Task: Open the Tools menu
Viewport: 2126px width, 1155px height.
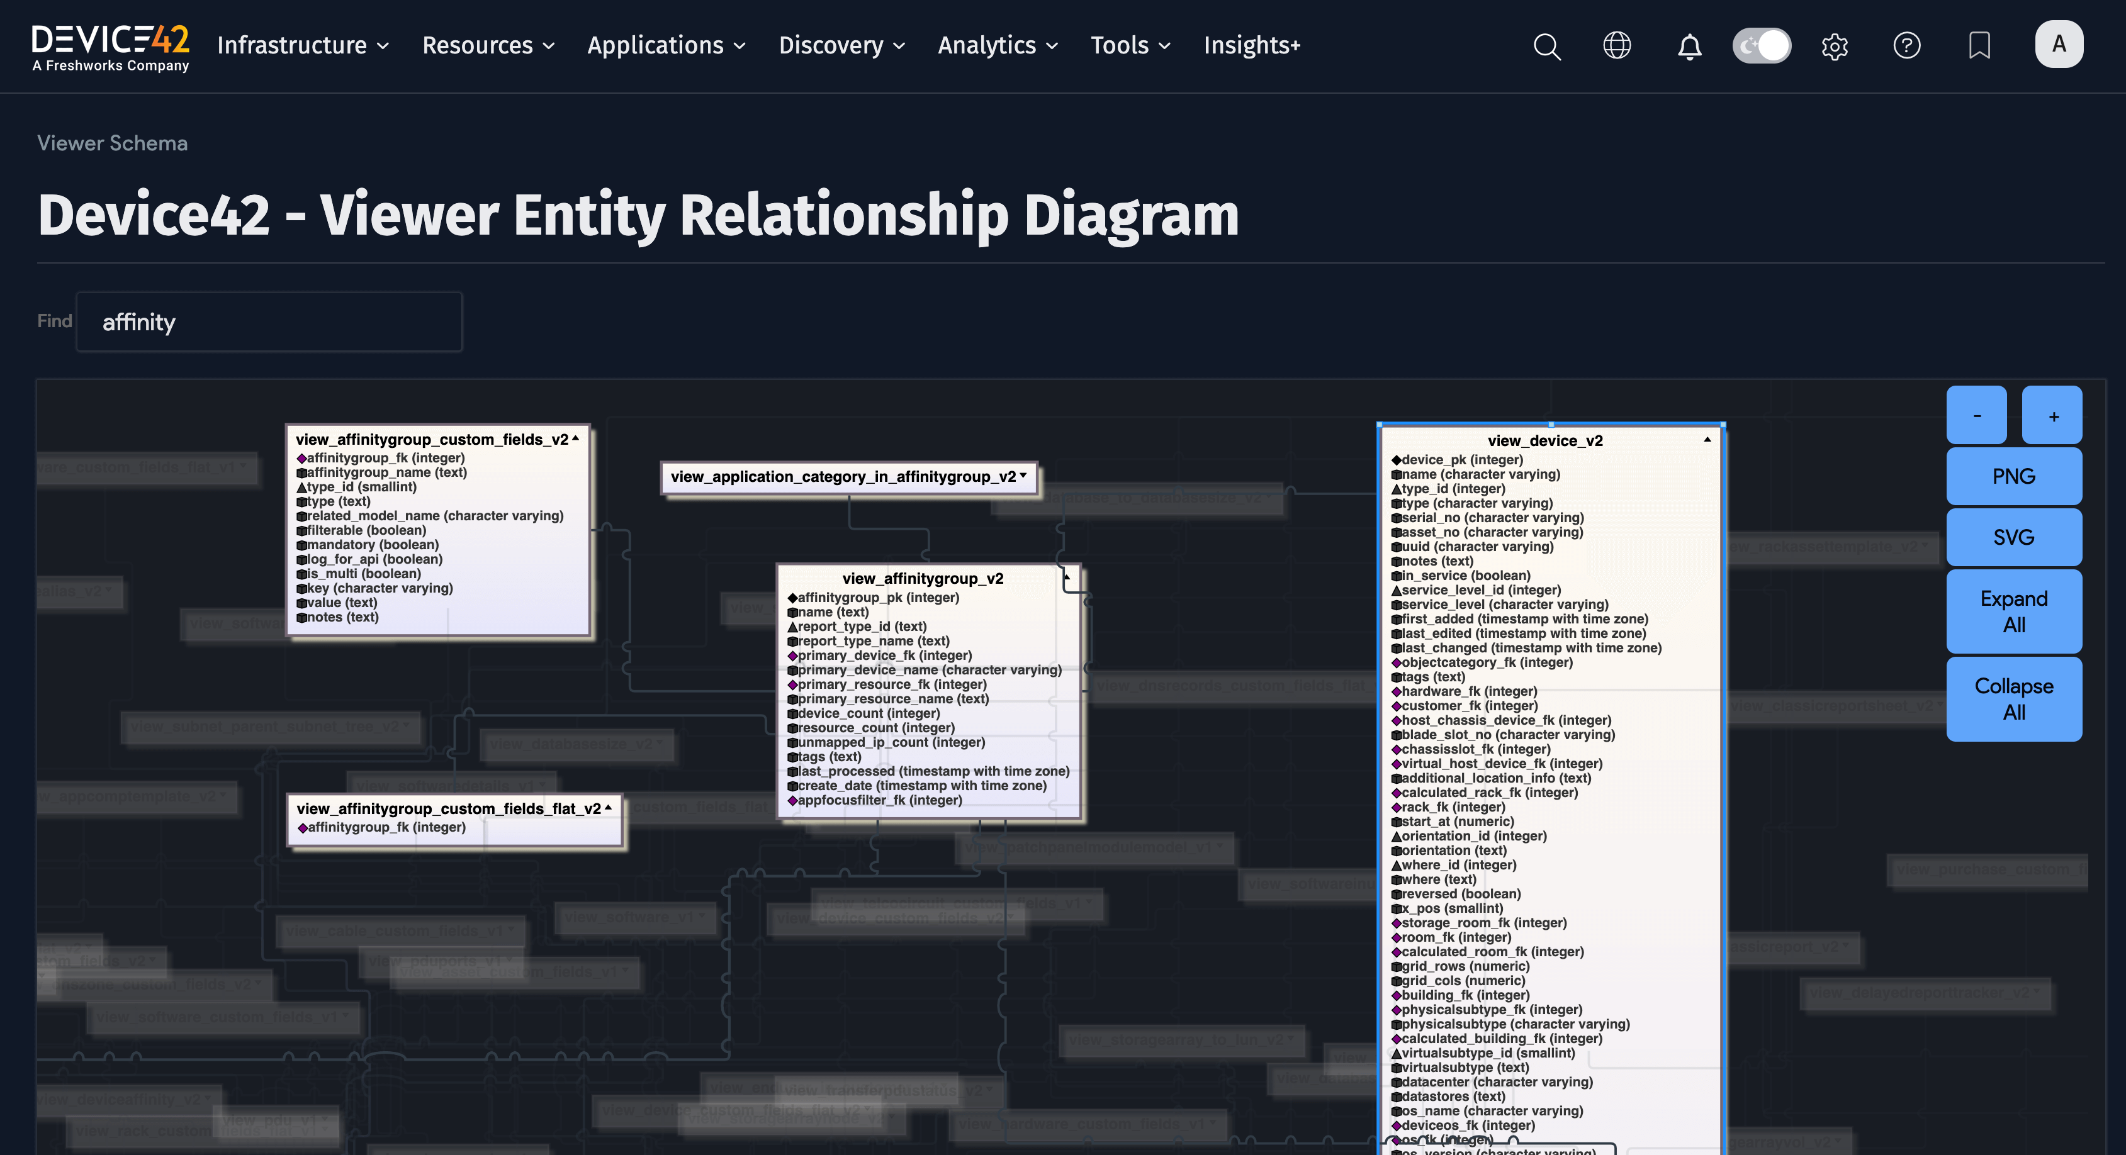Action: pyautogui.click(x=1131, y=45)
